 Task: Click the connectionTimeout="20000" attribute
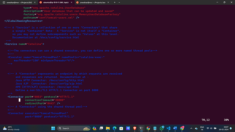(45, 100)
